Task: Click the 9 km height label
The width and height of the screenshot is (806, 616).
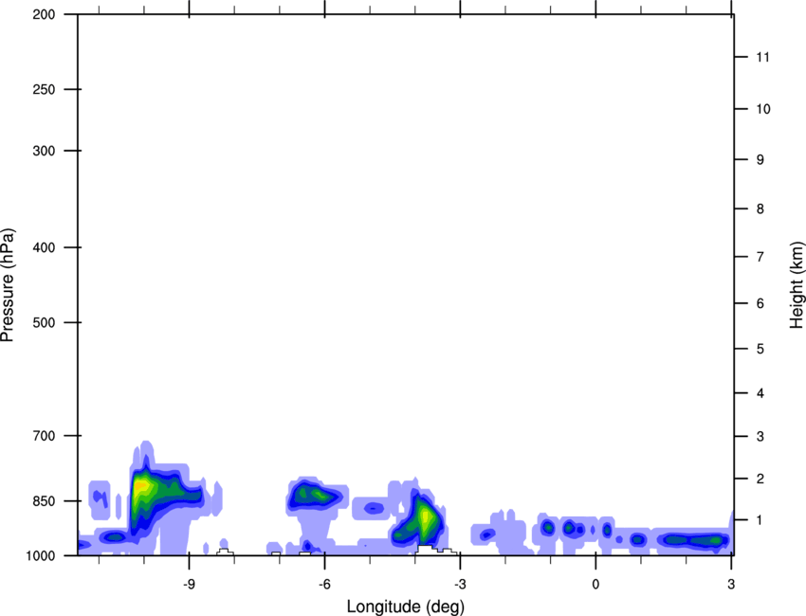Action: [760, 160]
